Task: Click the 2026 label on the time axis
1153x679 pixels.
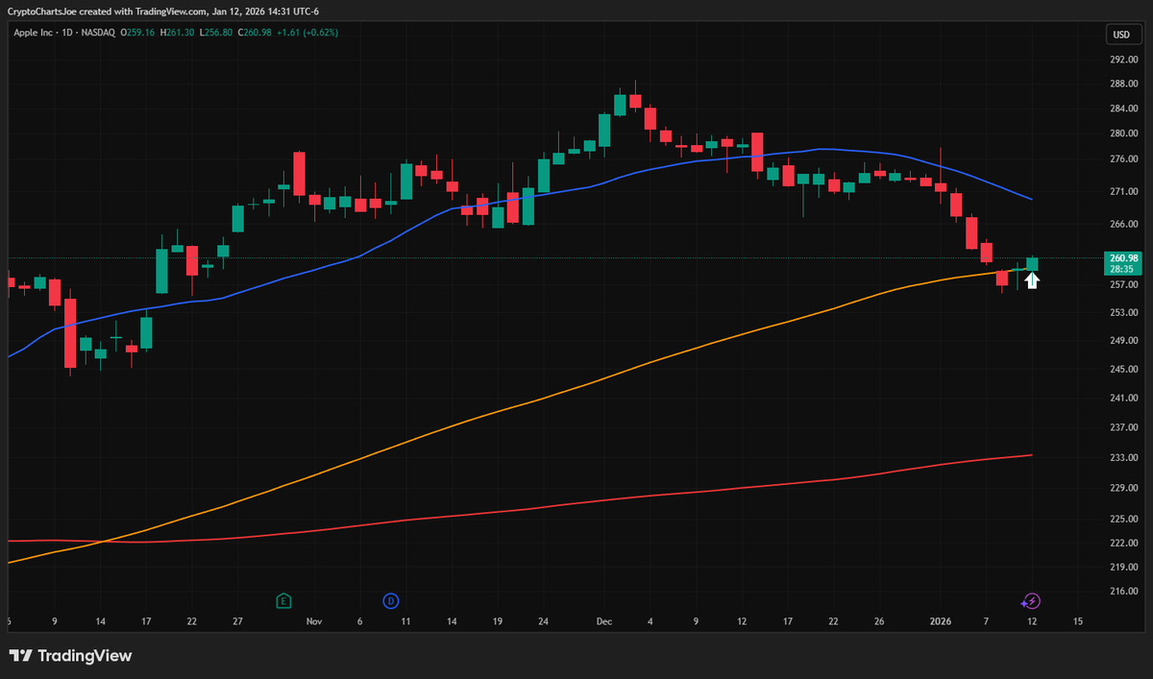Action: click(940, 621)
